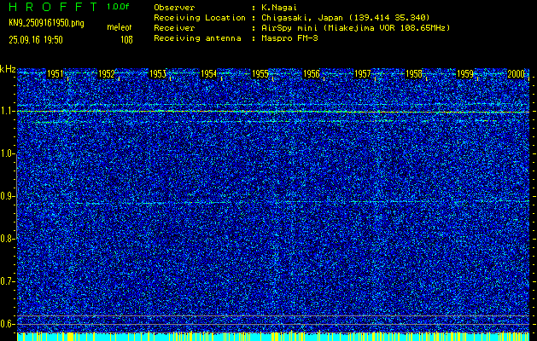Viewport: 537px width, 341px height.
Task: Click the Receiving antenna field label
Action: pyautogui.click(x=197, y=38)
